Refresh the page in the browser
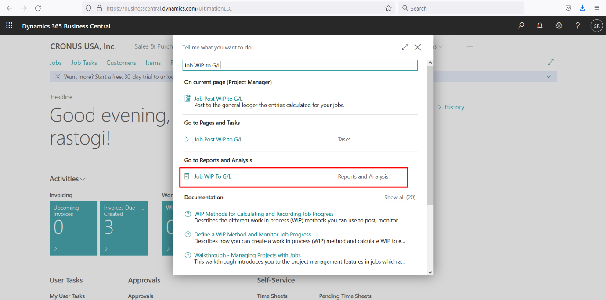This screenshot has height=300, width=606. [38, 8]
